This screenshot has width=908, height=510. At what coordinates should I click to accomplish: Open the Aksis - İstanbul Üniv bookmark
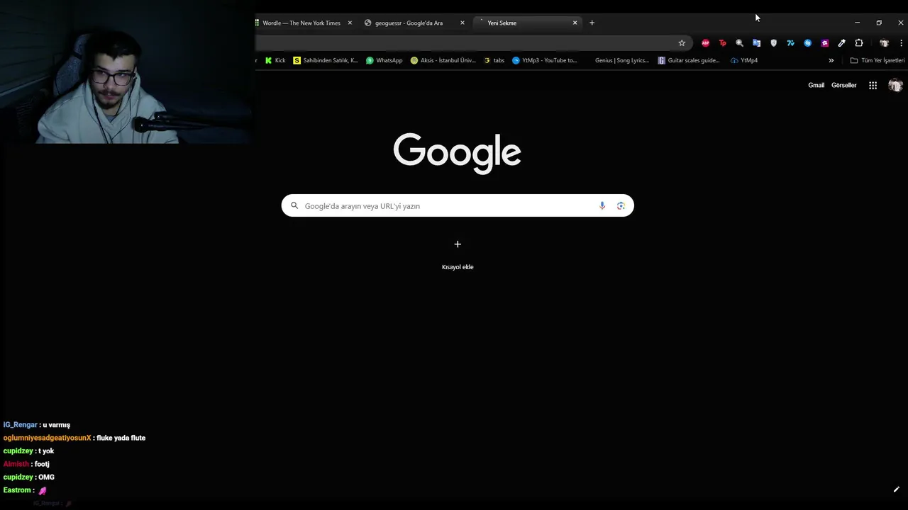443,60
